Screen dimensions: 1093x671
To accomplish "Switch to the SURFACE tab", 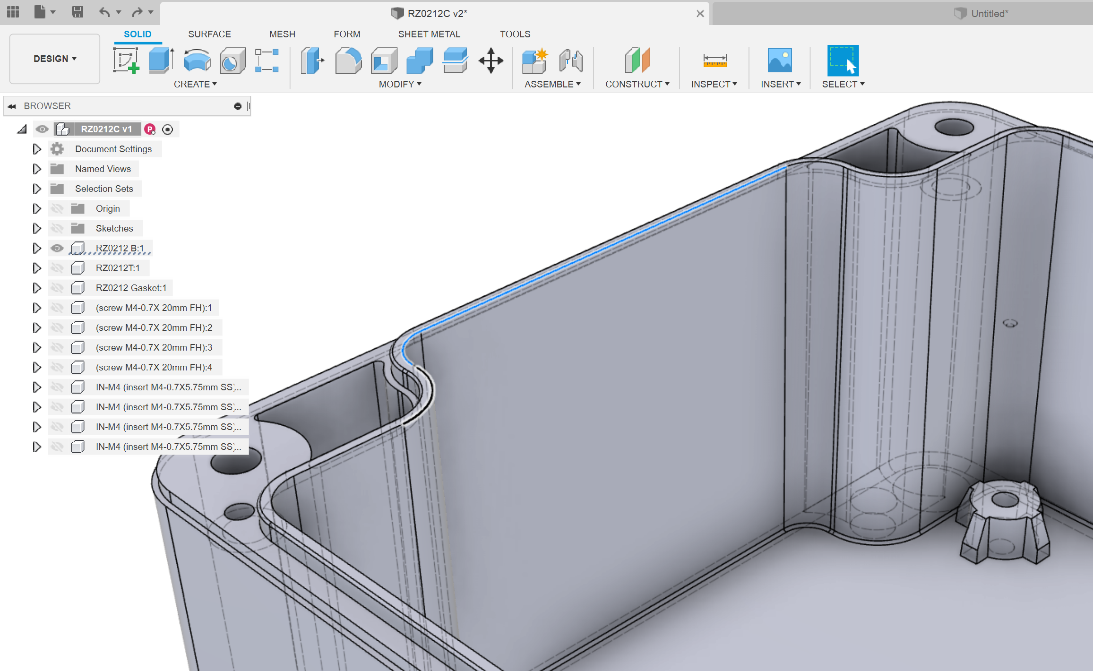I will point(209,34).
